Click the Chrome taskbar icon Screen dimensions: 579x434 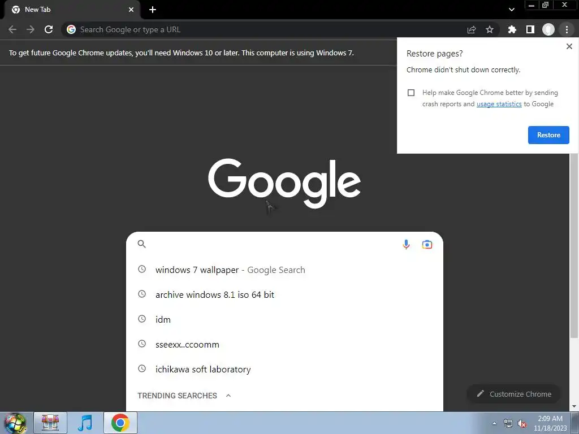120,423
